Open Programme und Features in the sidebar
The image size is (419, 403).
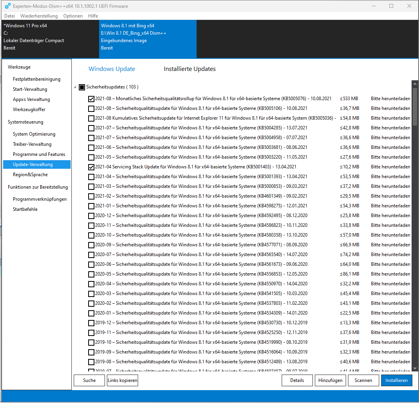tap(39, 154)
